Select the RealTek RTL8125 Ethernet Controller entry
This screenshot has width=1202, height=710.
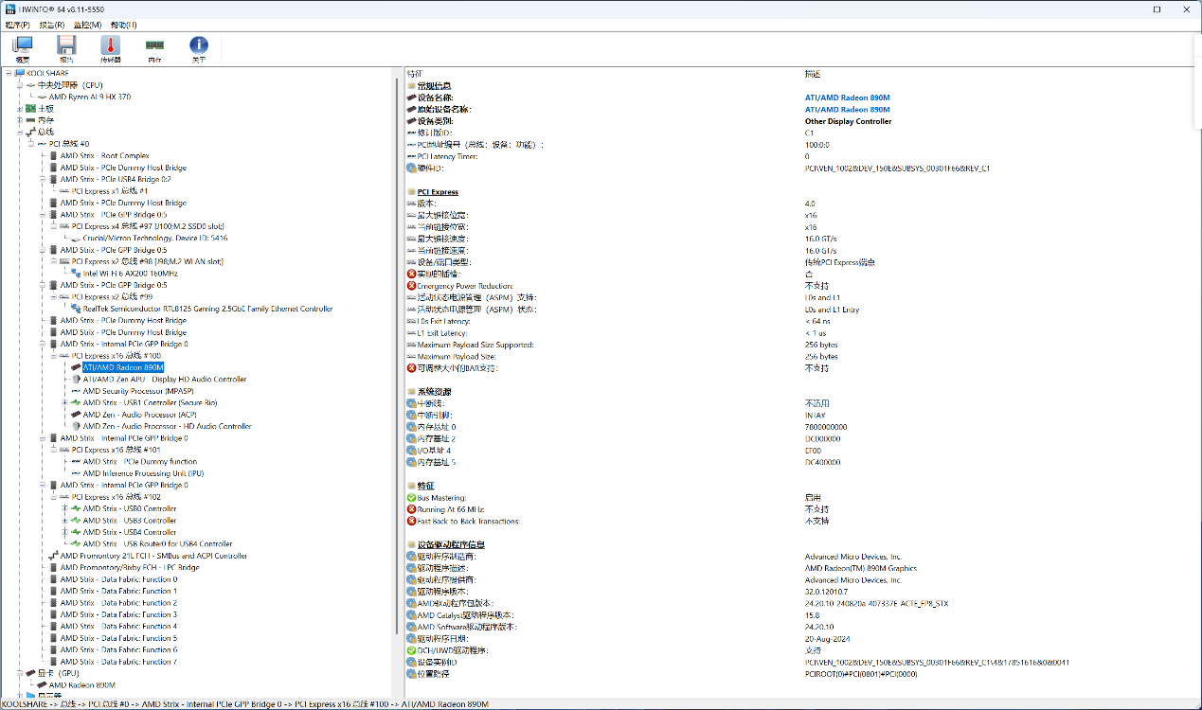tap(207, 309)
